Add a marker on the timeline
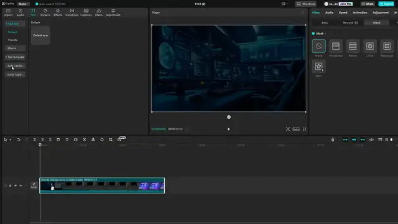The image size is (398, 224). coord(67,139)
